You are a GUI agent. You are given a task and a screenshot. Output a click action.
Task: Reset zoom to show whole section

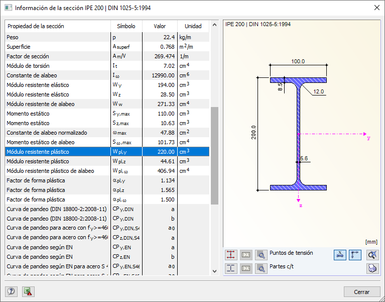point(372,255)
